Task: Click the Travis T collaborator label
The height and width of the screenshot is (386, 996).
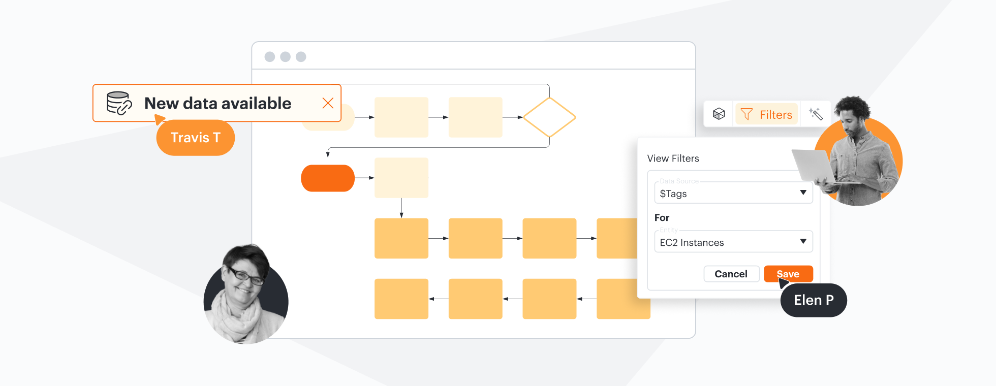Action: click(x=196, y=138)
